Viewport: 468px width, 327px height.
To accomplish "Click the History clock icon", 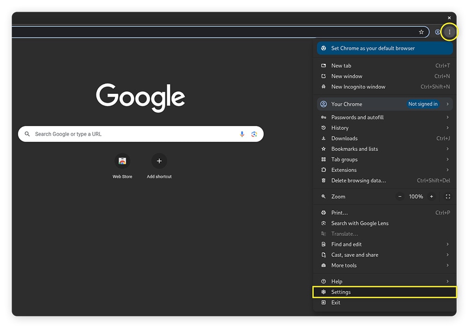I will click(x=323, y=128).
